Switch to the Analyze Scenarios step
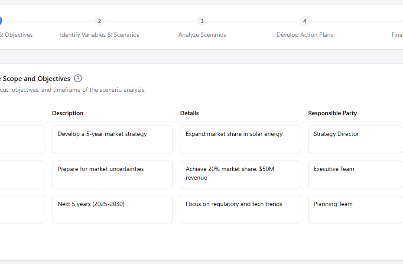Image resolution: width=403 pixels, height=264 pixels. click(202, 35)
